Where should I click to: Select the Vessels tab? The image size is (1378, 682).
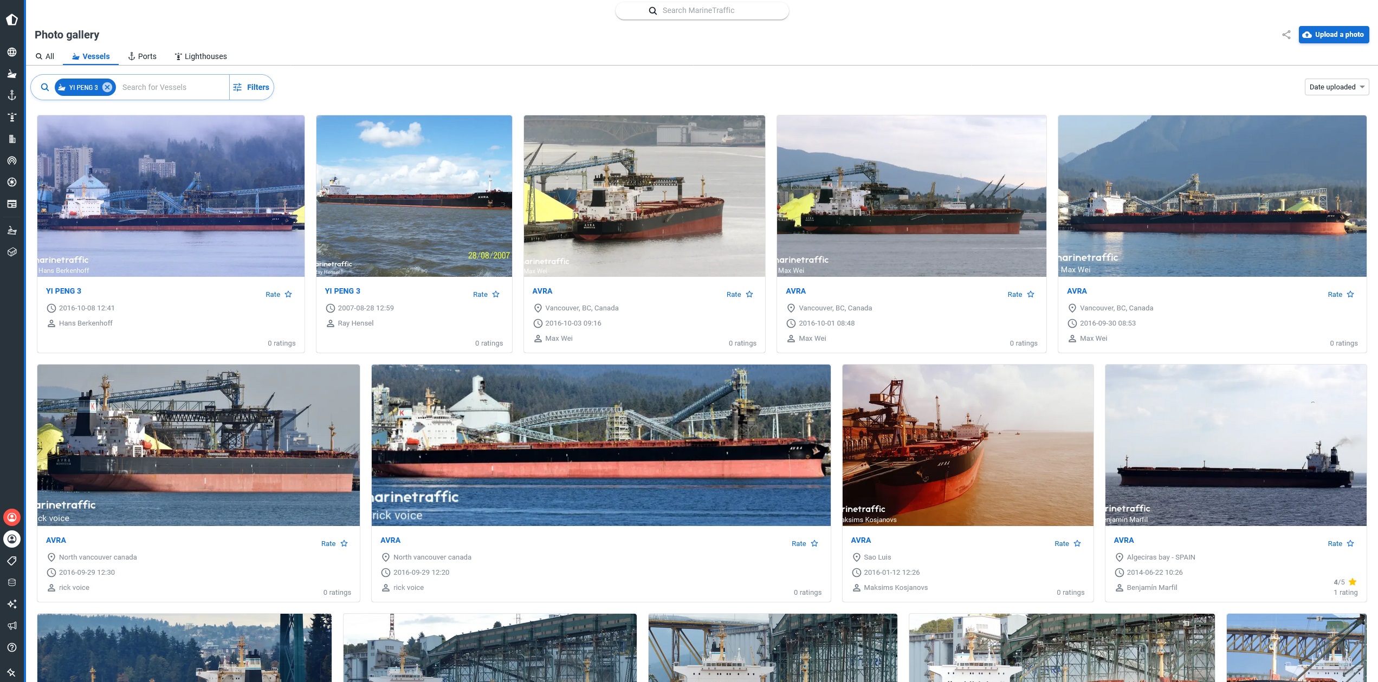(90, 56)
